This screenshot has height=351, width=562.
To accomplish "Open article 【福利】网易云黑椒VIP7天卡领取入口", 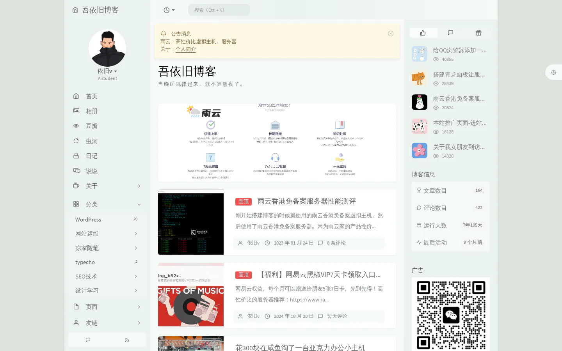I will coord(319,275).
